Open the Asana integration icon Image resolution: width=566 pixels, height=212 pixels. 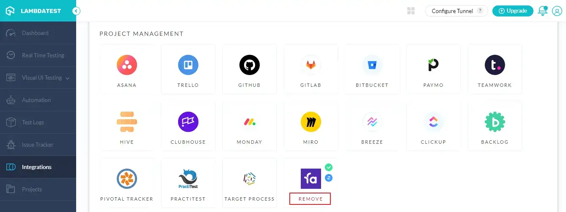(127, 65)
